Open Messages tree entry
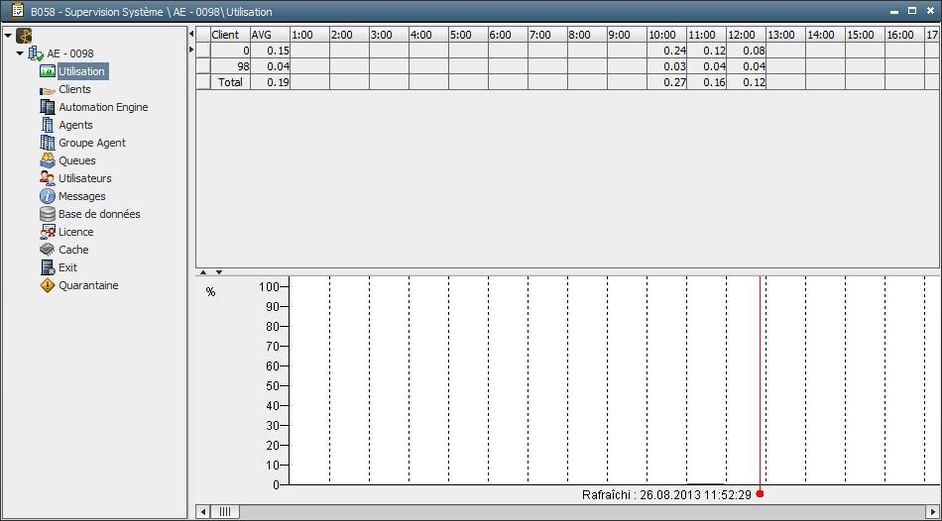Screen dimensions: 942x521 point(81,196)
